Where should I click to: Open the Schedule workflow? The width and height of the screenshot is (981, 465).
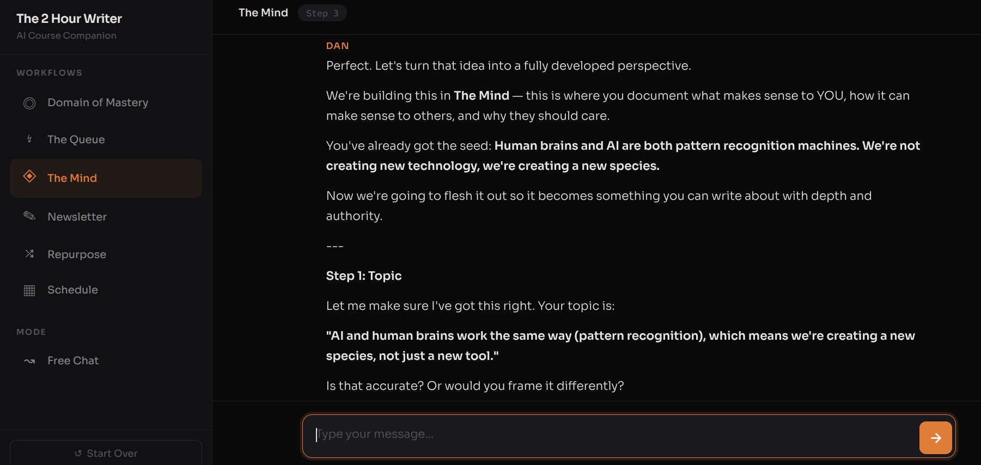point(72,290)
